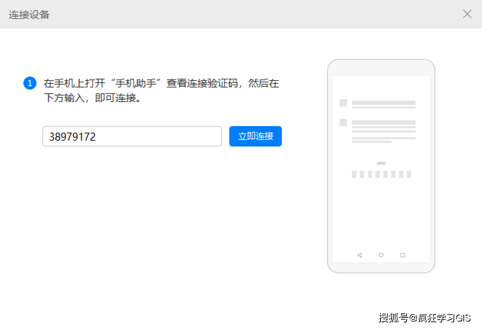
Task: Close the 连接设备 dialog
Action: 467,14
